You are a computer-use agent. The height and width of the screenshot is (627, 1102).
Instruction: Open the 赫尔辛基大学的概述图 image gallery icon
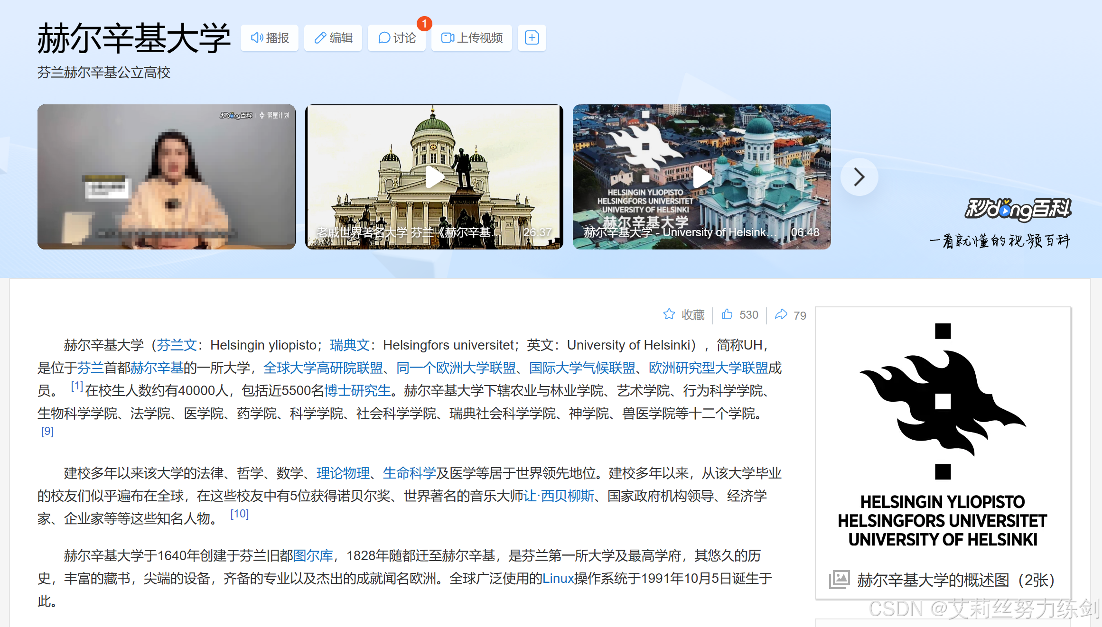click(x=839, y=579)
